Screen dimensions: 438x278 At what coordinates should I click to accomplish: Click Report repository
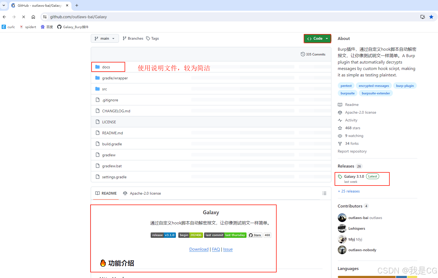point(352,151)
